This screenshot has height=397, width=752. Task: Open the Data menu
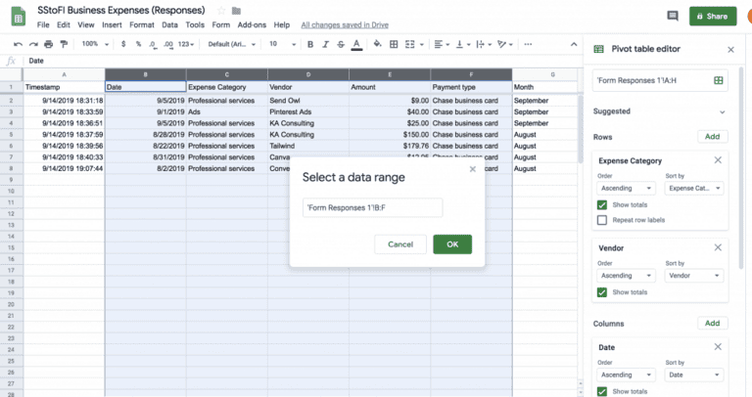point(169,24)
